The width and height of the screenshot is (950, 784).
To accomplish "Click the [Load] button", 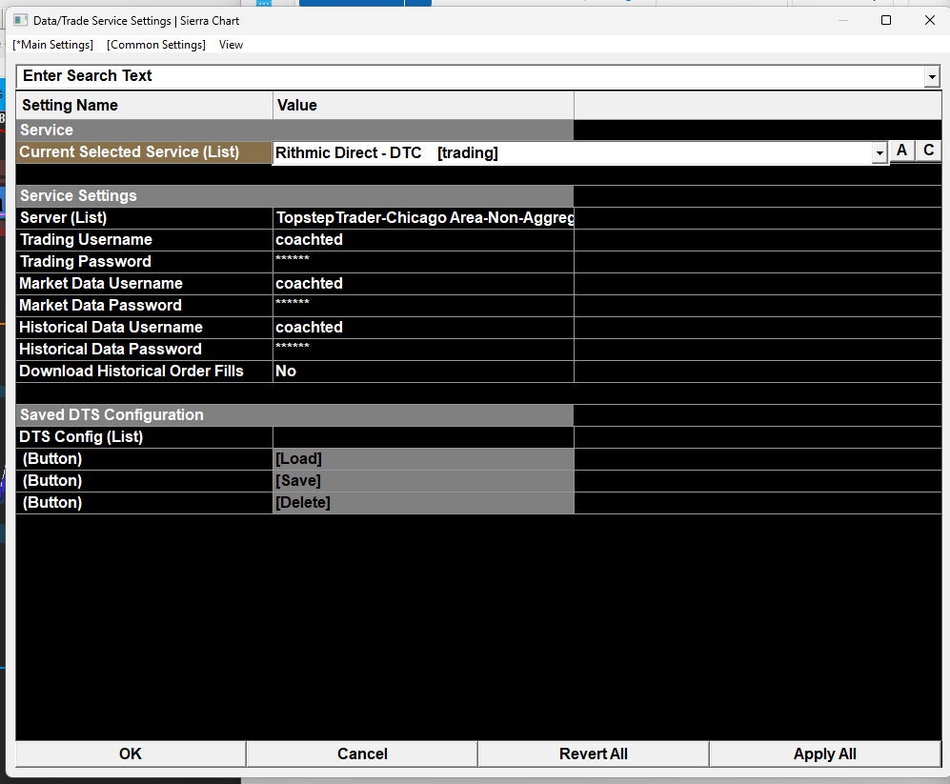I will coord(423,458).
